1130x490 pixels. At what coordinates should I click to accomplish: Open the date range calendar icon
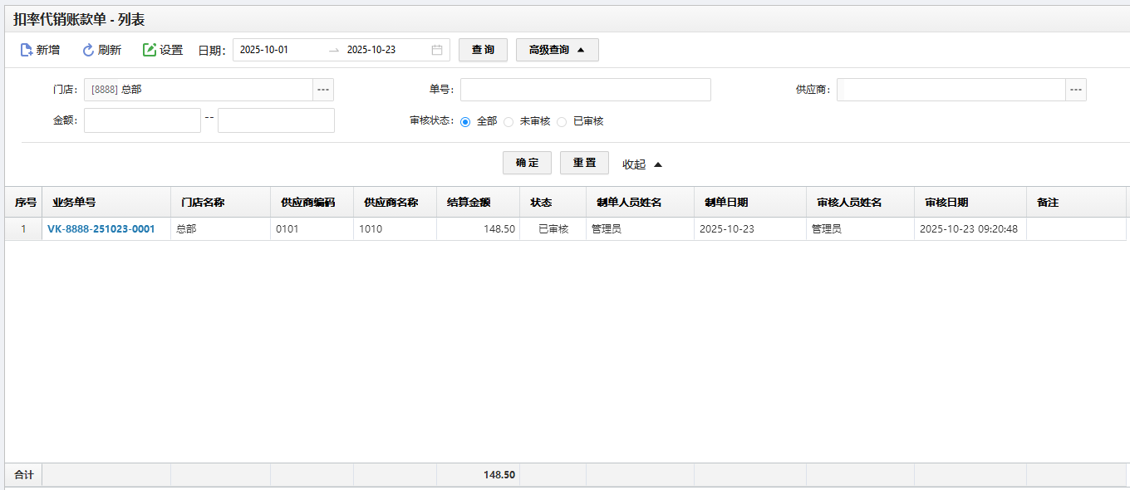437,50
